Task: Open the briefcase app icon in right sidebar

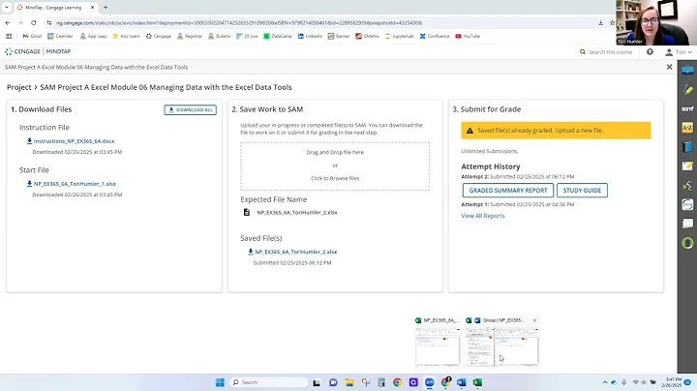Action: pos(687,70)
